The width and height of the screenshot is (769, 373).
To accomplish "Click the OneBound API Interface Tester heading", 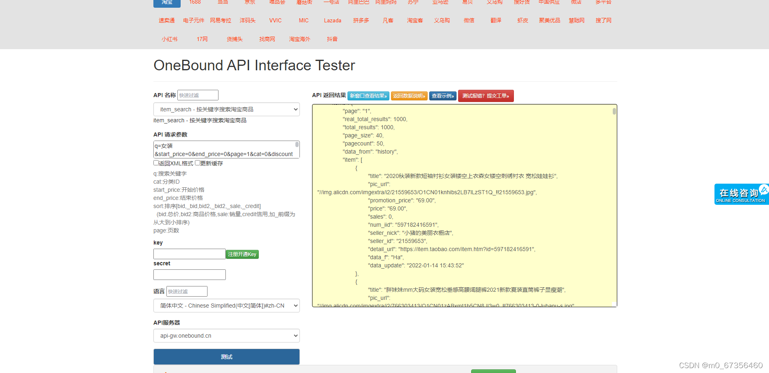I will [x=254, y=65].
